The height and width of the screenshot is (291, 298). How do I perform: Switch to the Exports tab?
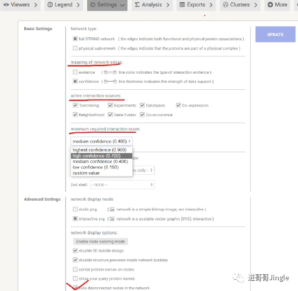(196, 5)
